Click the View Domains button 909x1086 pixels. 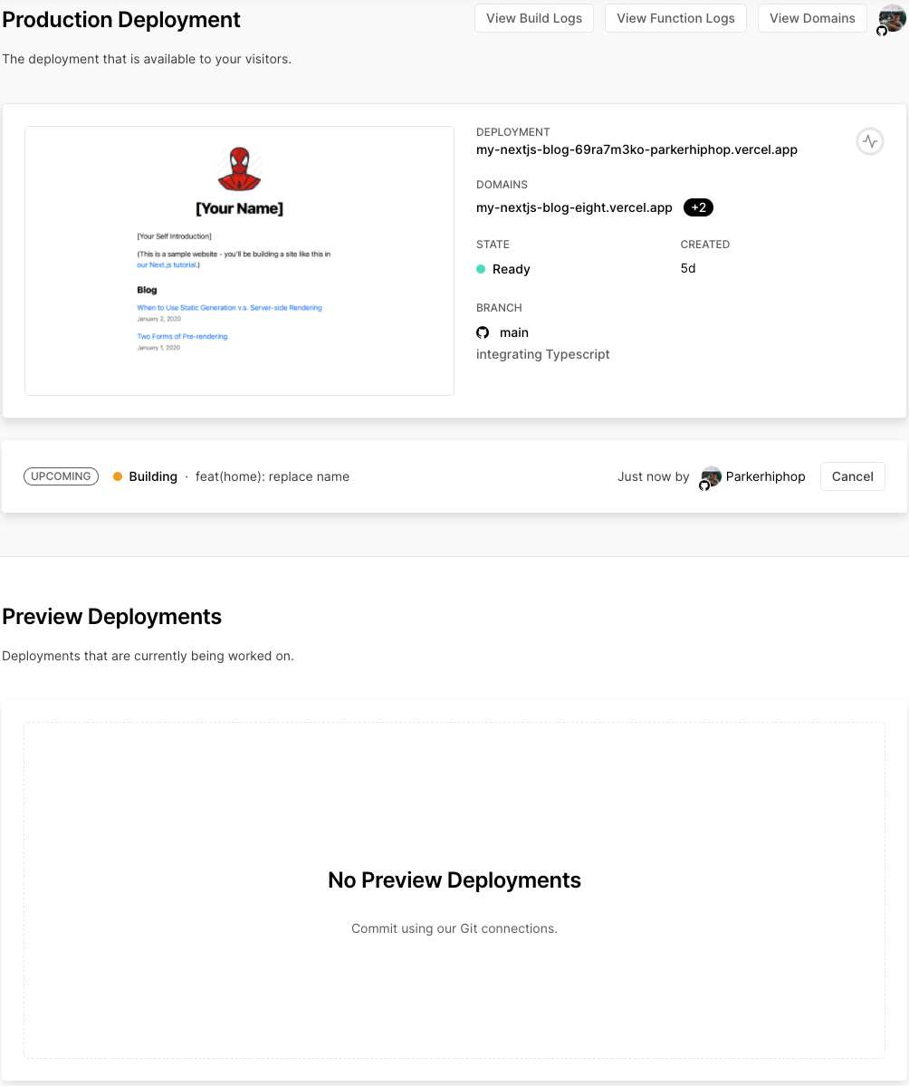[x=812, y=18]
